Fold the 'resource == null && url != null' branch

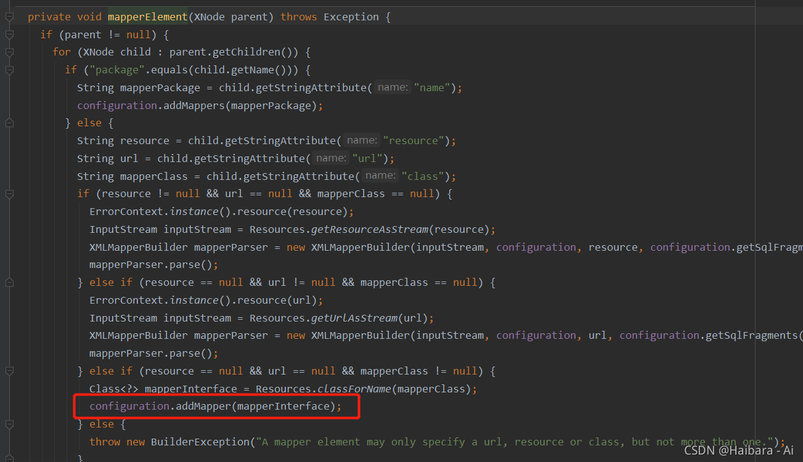9,283
